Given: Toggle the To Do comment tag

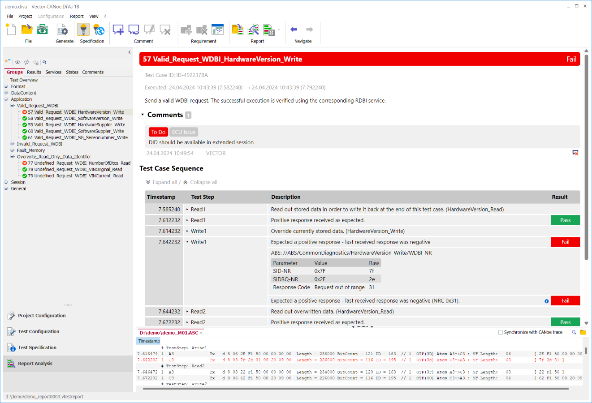Looking at the screenshot, I should (x=158, y=132).
